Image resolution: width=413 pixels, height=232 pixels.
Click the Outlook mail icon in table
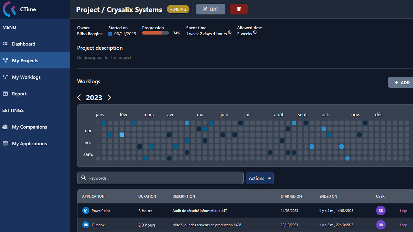pyautogui.click(x=86, y=225)
